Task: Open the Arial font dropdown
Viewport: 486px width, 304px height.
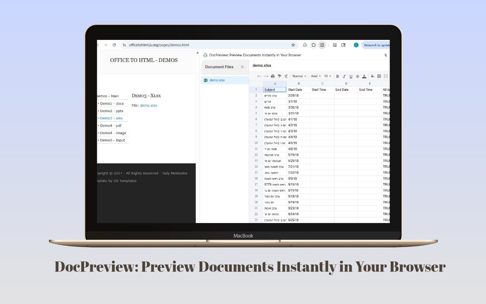Action: click(x=316, y=76)
